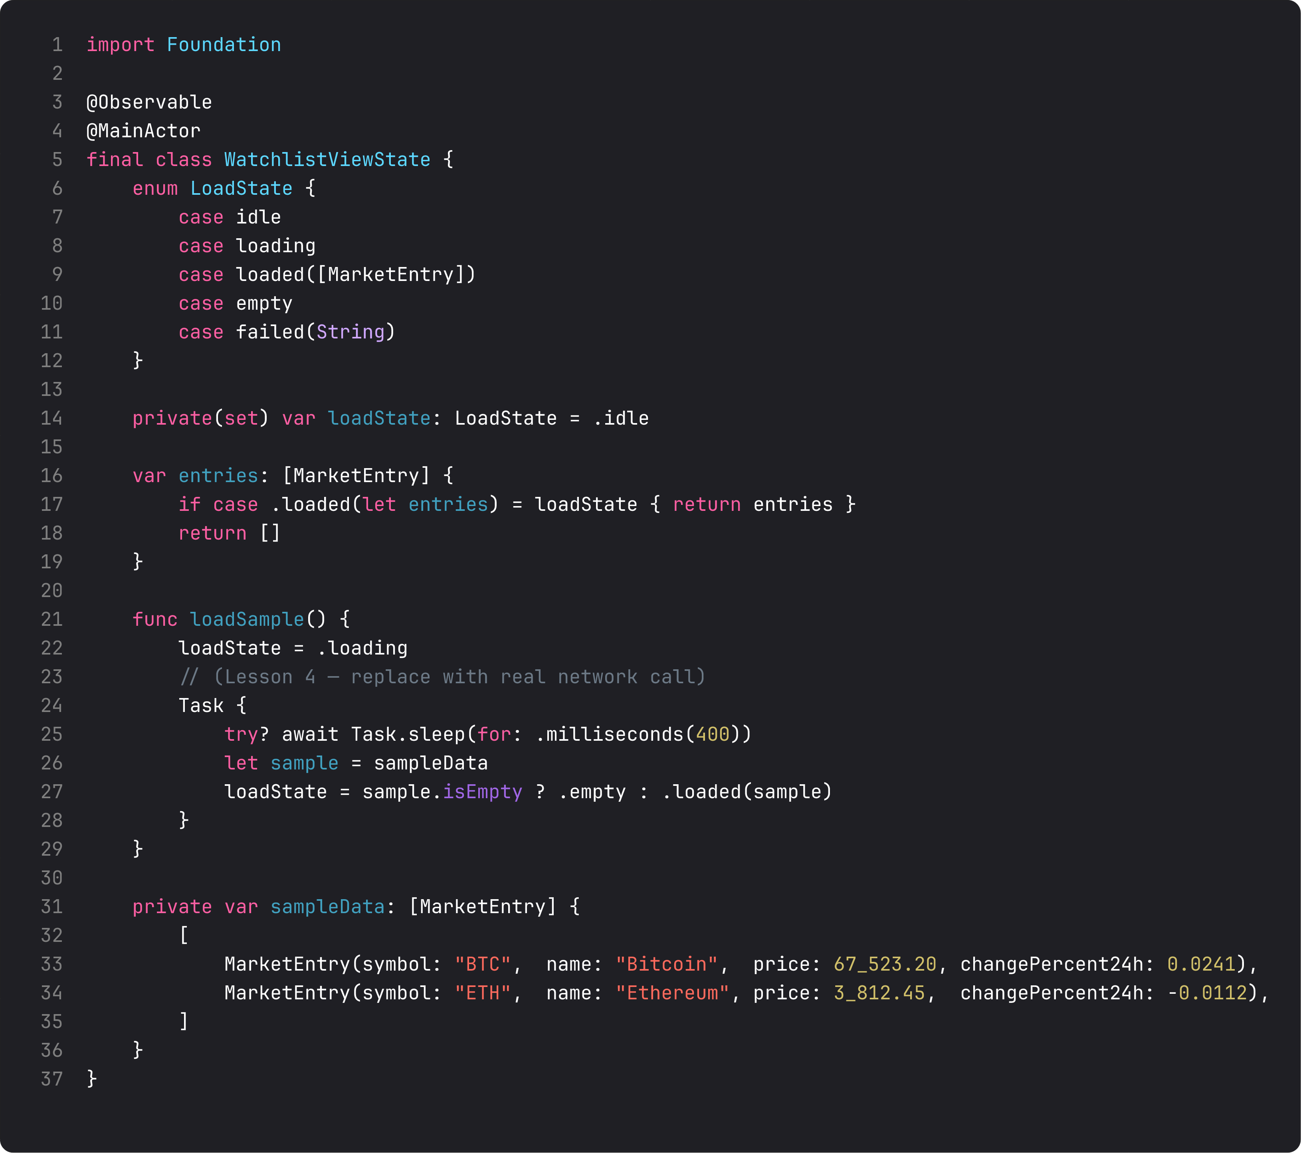Screen dimensions: 1301x1153
Task: Click 'private(set)' on line 14
Action: (x=201, y=418)
